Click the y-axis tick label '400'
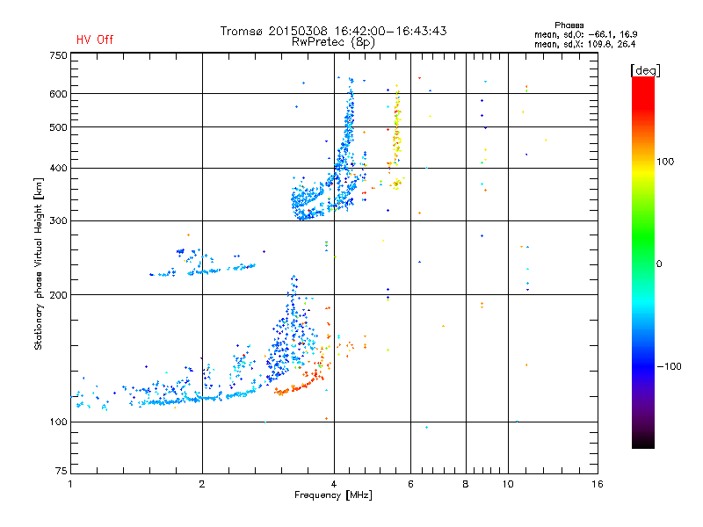This screenshot has height=527, width=703. pos(58,169)
